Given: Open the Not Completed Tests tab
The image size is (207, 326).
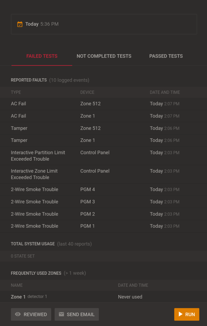Looking at the screenshot, I should (x=104, y=56).
